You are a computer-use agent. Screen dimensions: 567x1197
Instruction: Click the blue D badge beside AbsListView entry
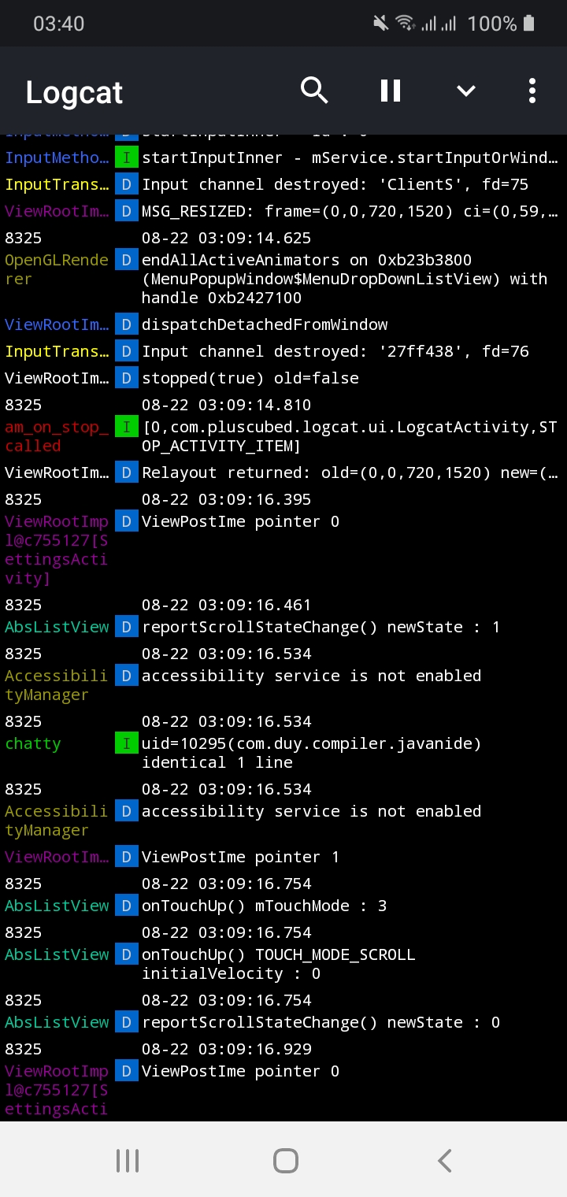click(126, 627)
